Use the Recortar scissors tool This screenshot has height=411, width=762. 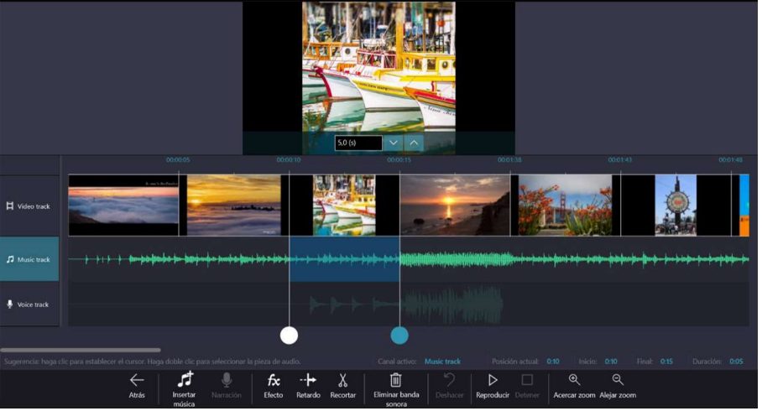(342, 380)
